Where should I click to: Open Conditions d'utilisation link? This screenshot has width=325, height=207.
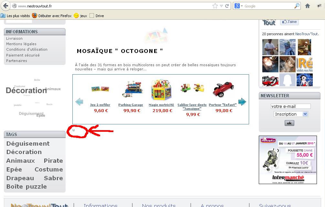(x=27, y=49)
